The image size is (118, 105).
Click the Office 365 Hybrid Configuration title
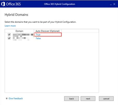coord(59,4)
